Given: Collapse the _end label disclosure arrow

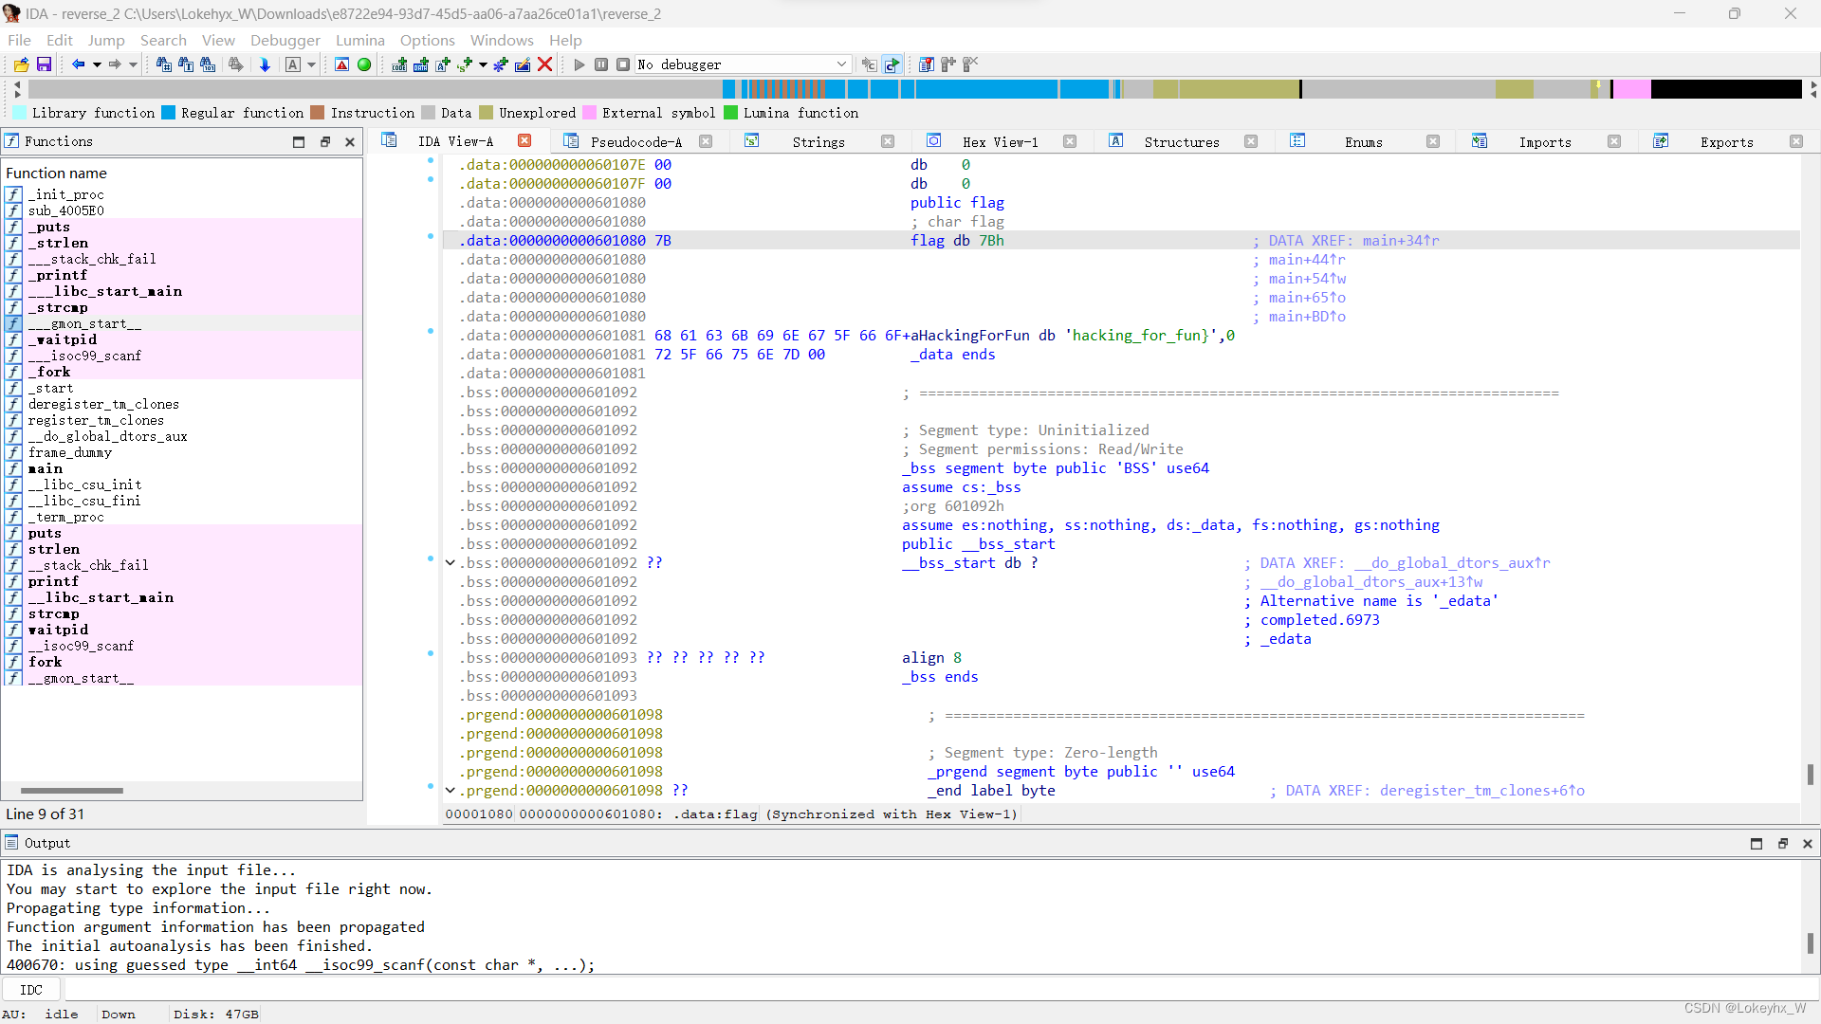Looking at the screenshot, I should [x=450, y=790].
